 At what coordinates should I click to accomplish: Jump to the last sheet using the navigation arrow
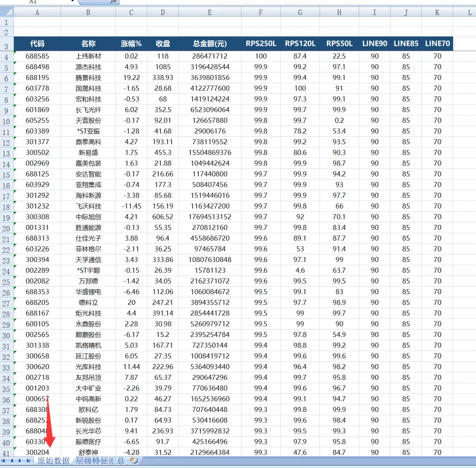28,461
